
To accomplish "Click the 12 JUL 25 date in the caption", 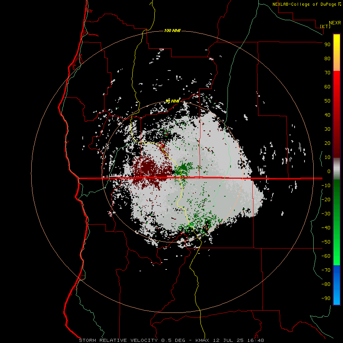I will pyautogui.click(x=228, y=340).
